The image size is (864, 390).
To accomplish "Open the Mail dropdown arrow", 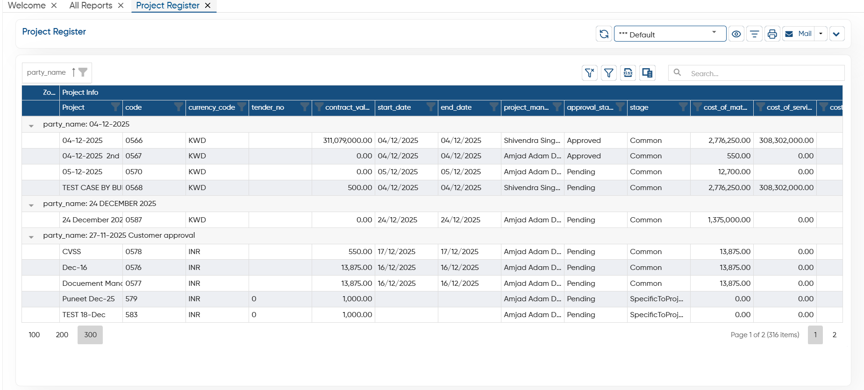I will coord(821,34).
